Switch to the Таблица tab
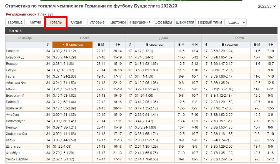 pos(15,22)
